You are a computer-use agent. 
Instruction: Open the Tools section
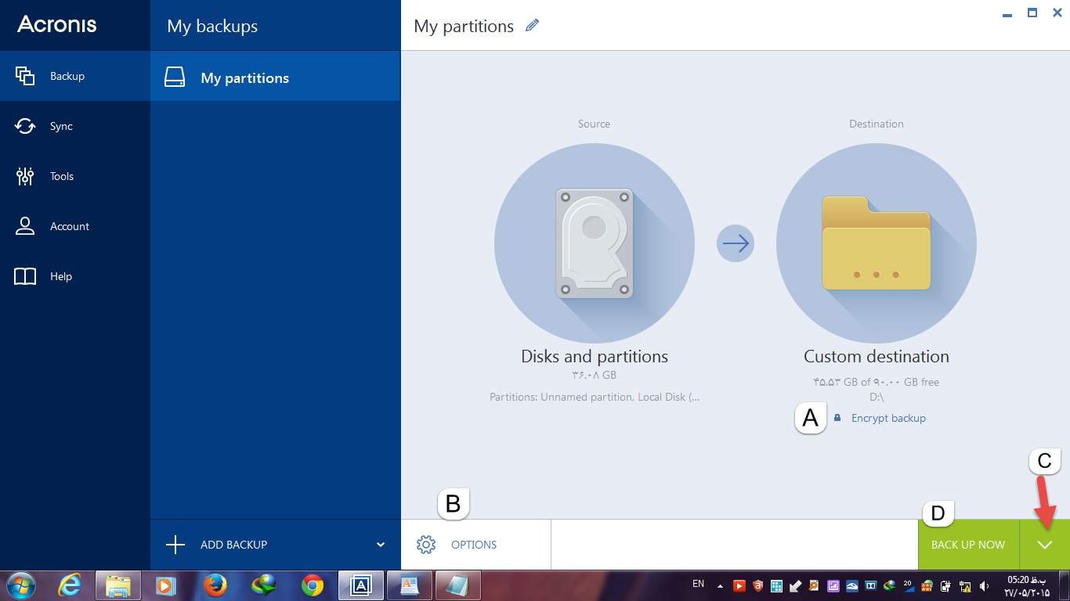pos(74,176)
